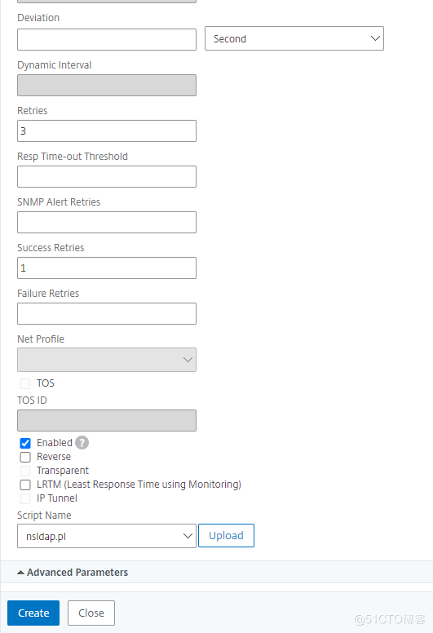Image resolution: width=433 pixels, height=633 pixels.
Task: Open the Net Profile dropdown
Action: (x=107, y=360)
